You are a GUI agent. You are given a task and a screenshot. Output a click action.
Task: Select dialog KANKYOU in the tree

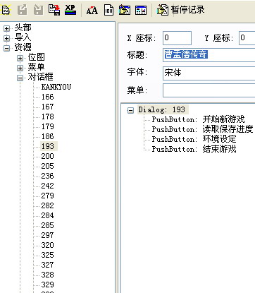[56, 87]
